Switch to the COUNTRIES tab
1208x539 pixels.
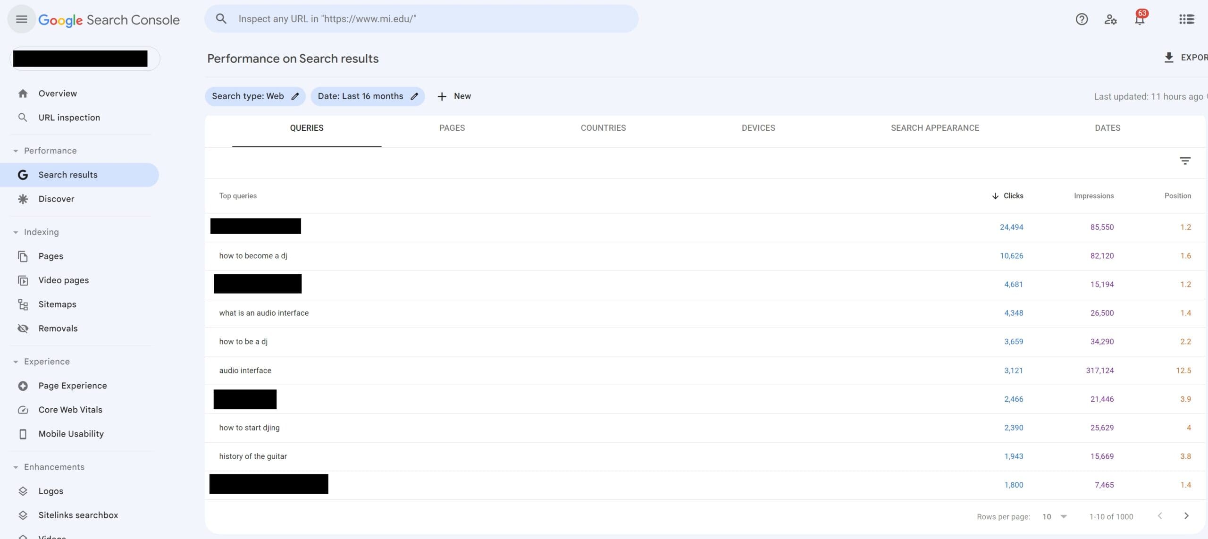tap(603, 128)
